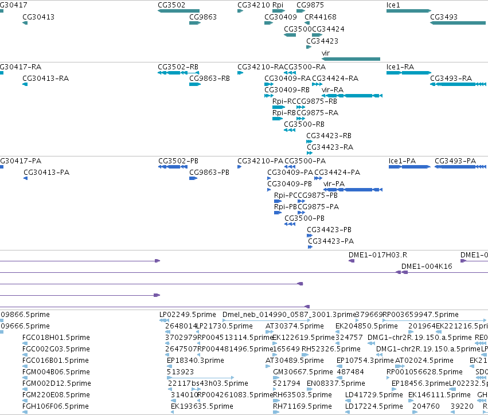Click the DME1-004K16 clone label

click(x=427, y=267)
